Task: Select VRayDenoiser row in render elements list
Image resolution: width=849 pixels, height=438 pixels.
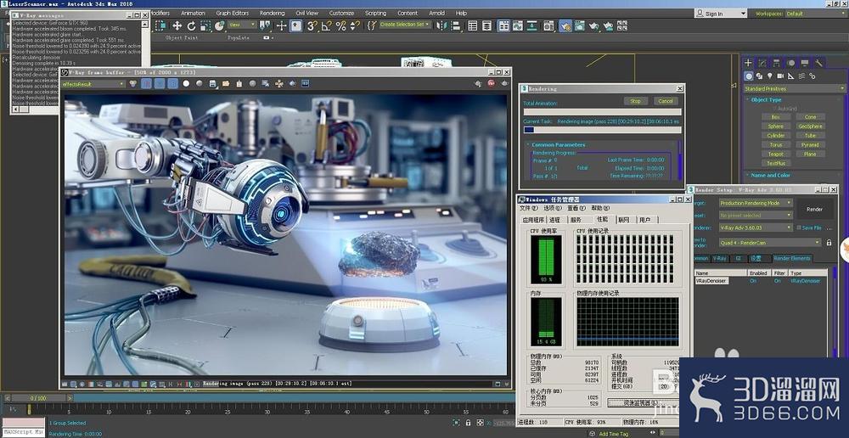Action: coord(761,281)
